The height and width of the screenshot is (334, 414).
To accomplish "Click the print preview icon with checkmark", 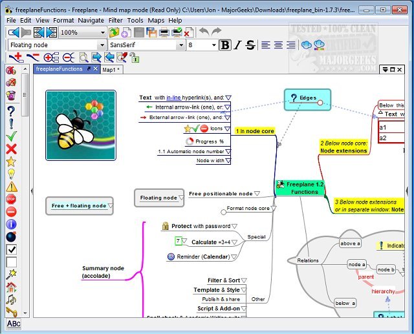I will click(177, 33).
